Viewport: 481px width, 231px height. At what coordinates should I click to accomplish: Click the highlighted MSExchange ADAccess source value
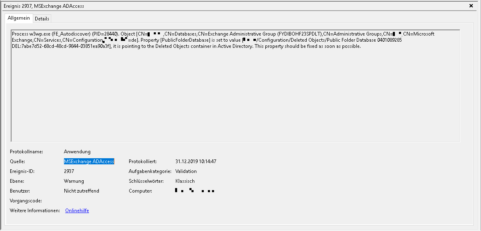[x=89, y=161]
